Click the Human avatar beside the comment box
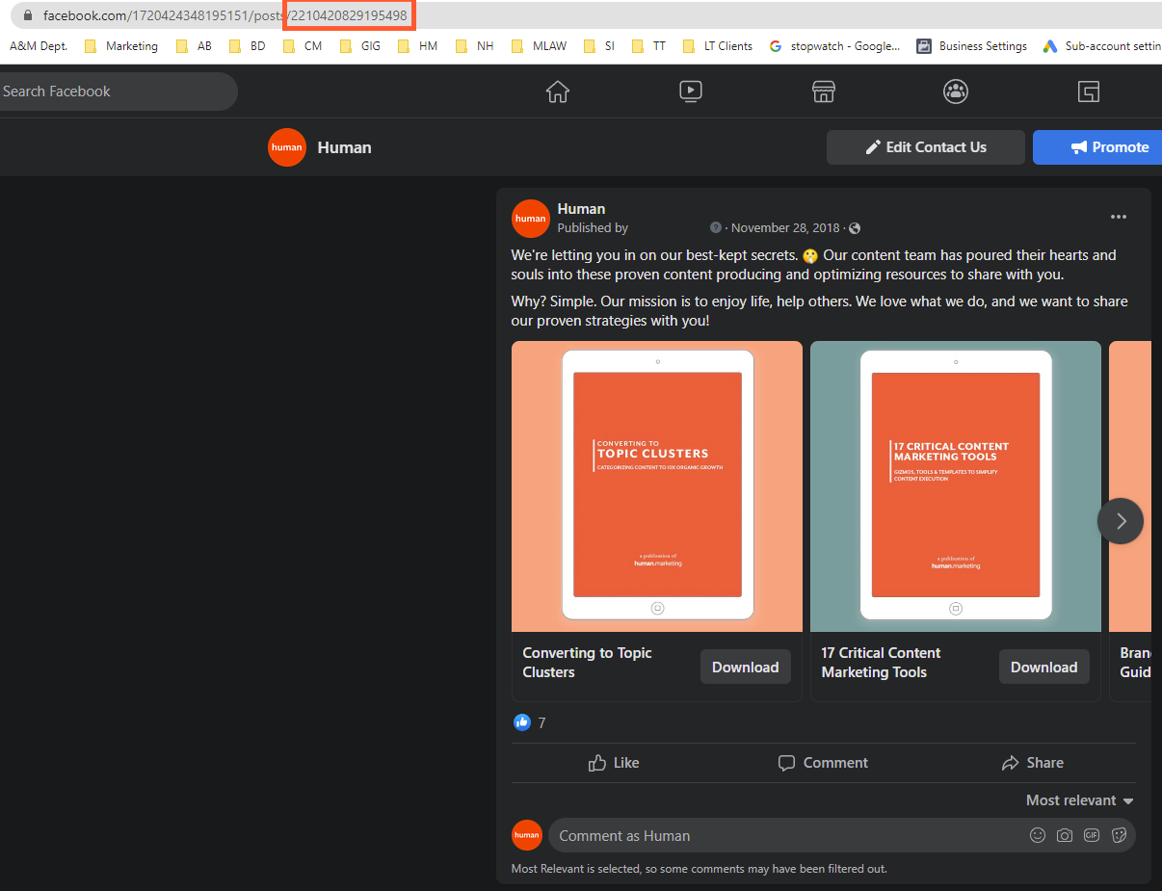Screen dimensions: 1162x891 527,835
